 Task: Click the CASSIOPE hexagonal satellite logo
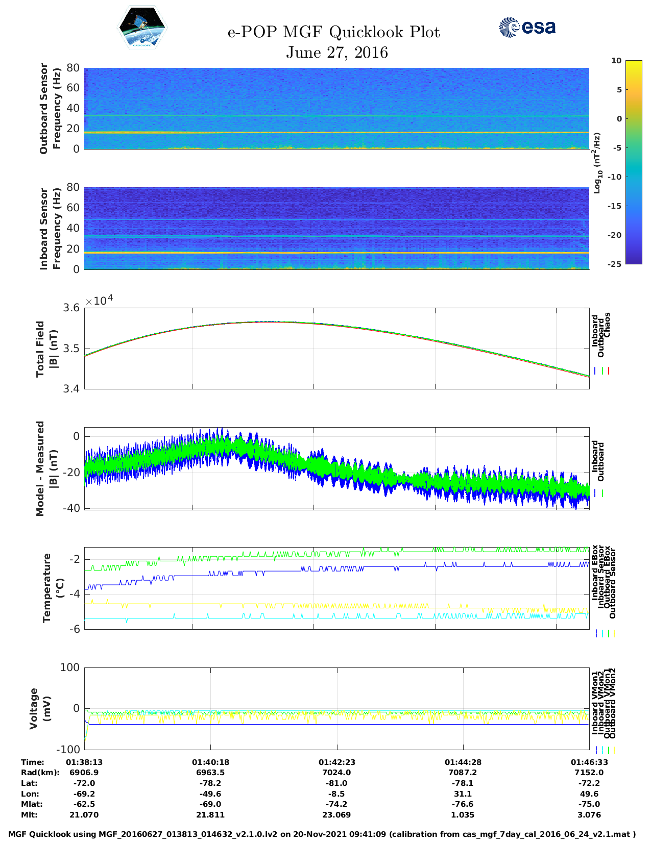click(x=142, y=27)
